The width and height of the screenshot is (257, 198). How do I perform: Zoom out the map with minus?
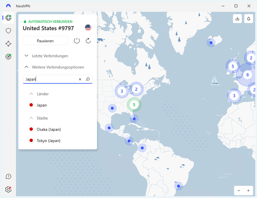pos(239,190)
